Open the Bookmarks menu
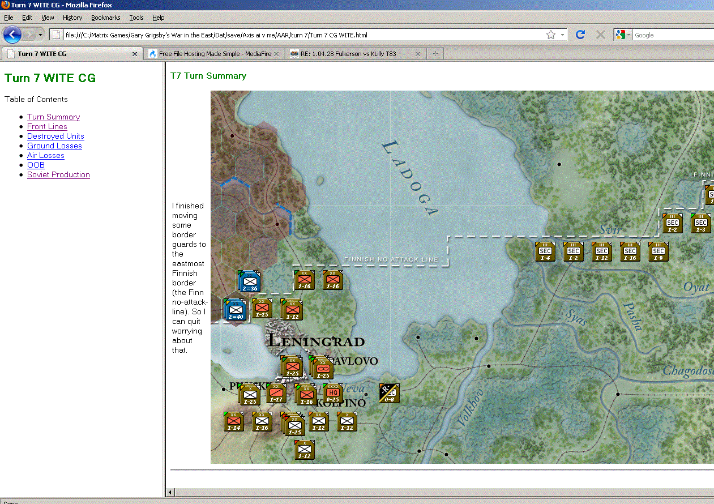The height and width of the screenshot is (504, 714). click(106, 18)
